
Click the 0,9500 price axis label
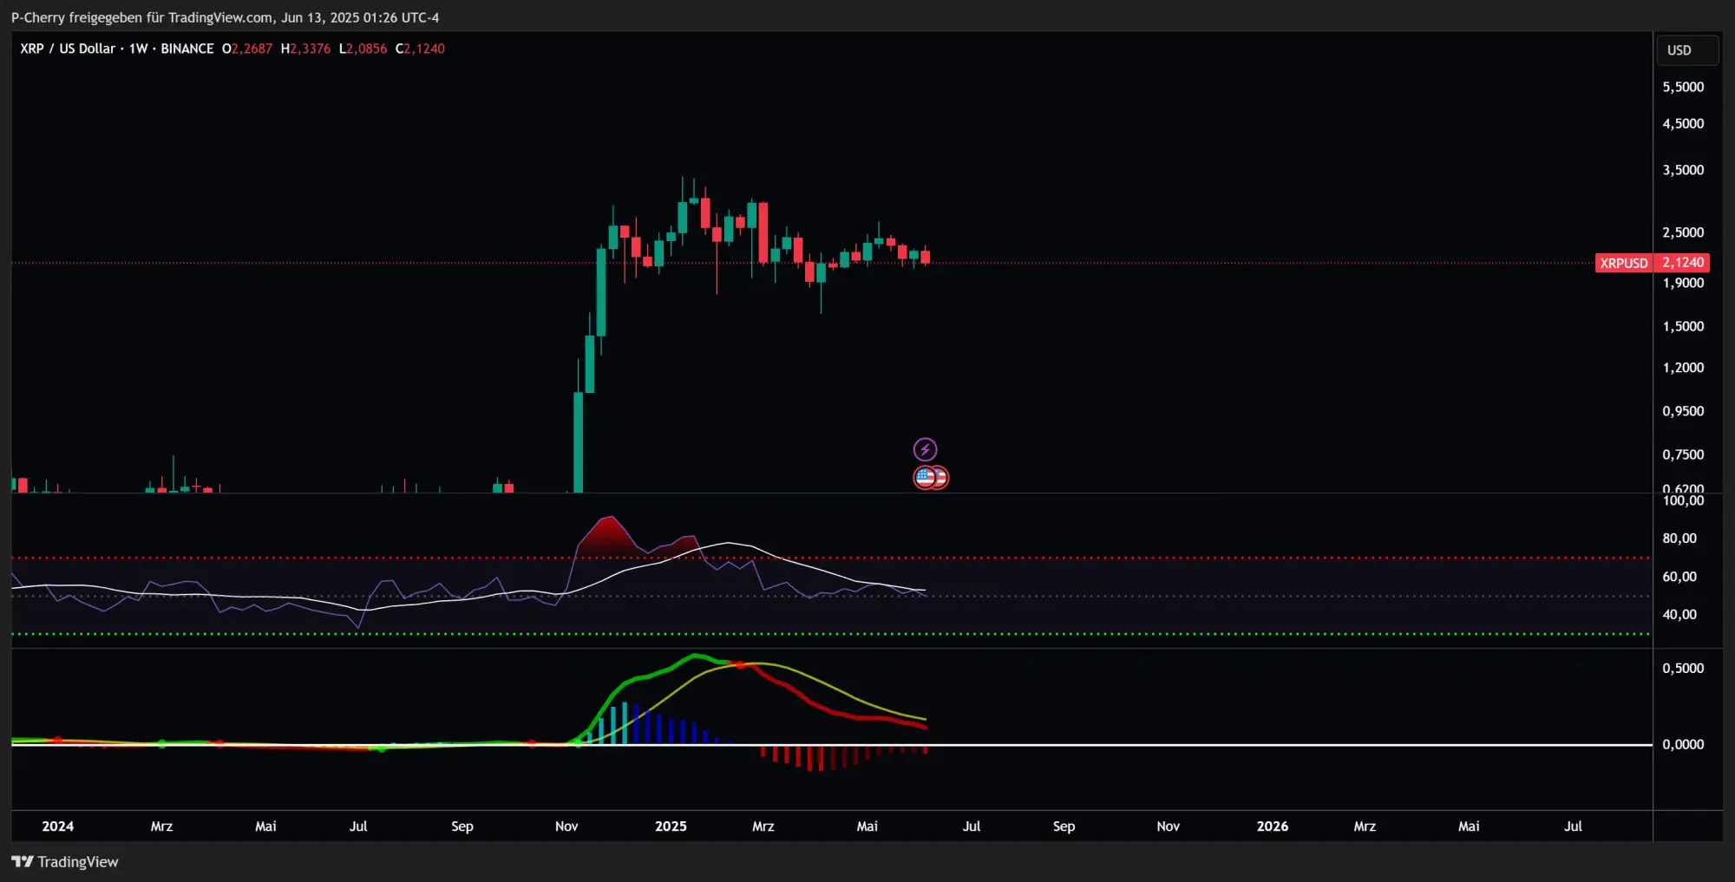1683,411
